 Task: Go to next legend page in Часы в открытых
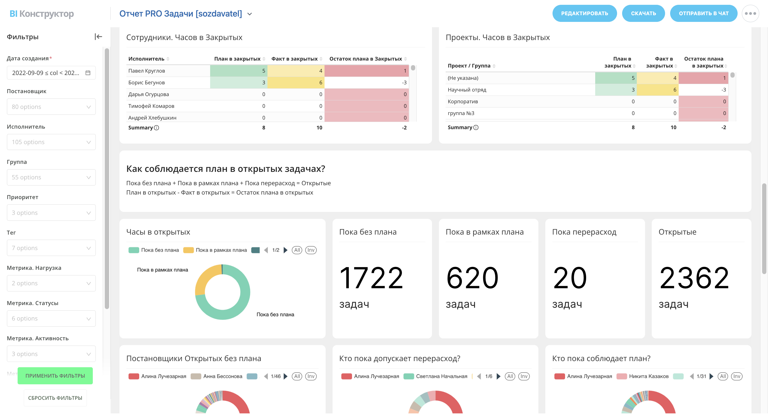point(285,250)
